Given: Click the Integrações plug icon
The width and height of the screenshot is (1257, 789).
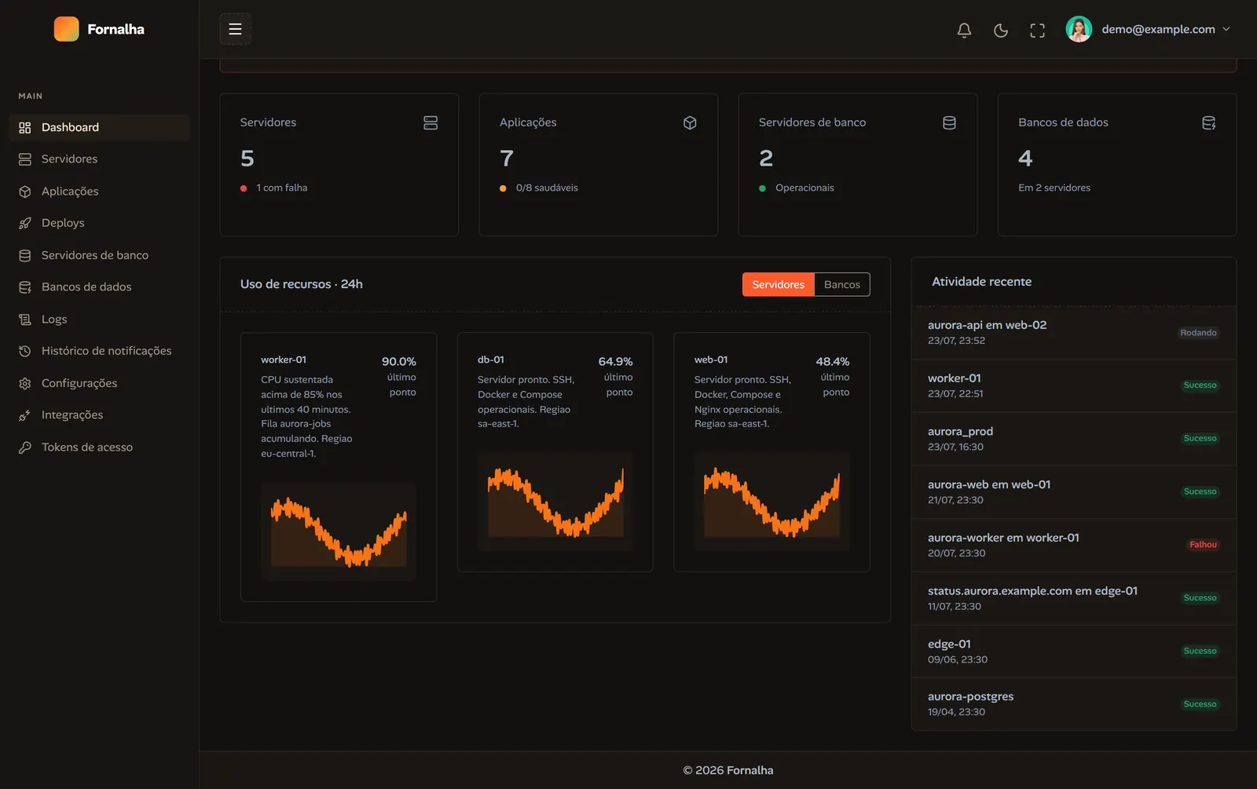Looking at the screenshot, I should pyautogui.click(x=25, y=415).
